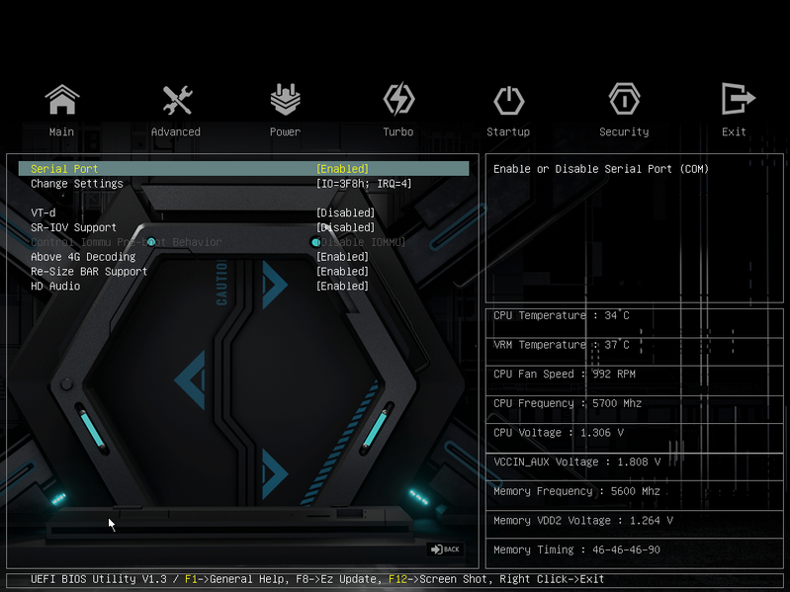This screenshot has height=592, width=790.
Task: Change Above 4G Decoding [Enabled] value
Action: 342,257
